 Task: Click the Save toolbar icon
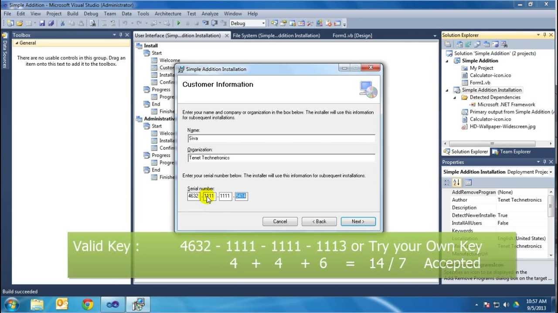[x=42, y=23]
